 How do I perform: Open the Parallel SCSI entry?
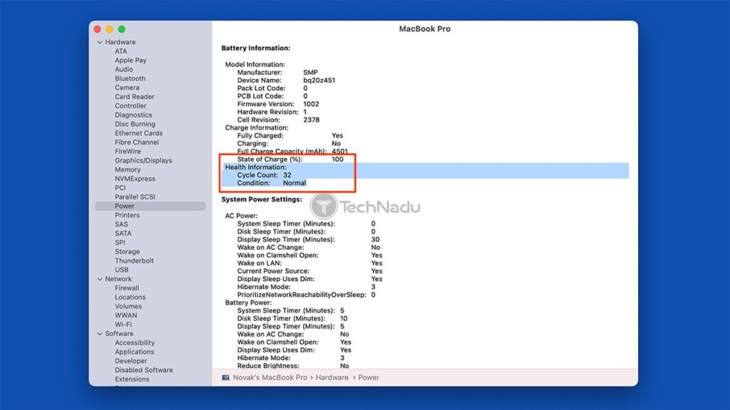click(x=135, y=197)
